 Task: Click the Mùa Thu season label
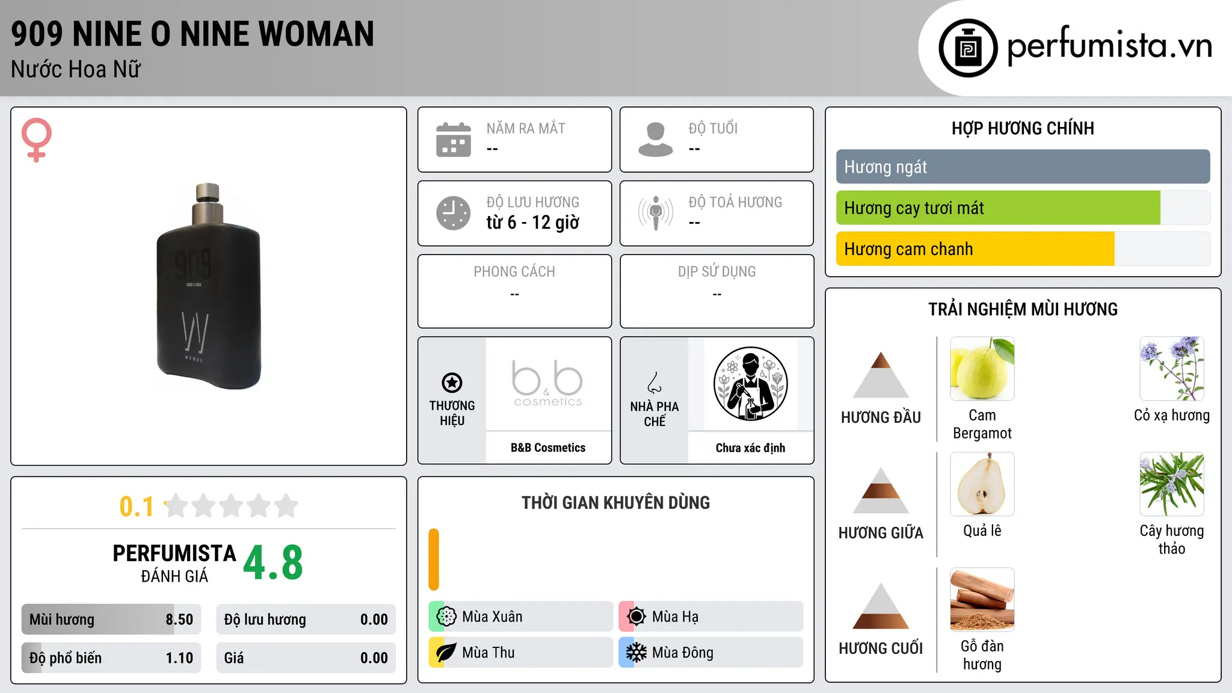coord(488,653)
